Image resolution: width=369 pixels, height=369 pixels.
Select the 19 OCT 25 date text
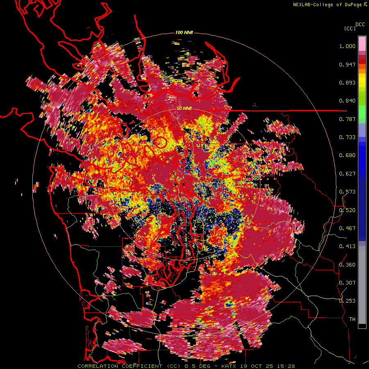pos(256,366)
